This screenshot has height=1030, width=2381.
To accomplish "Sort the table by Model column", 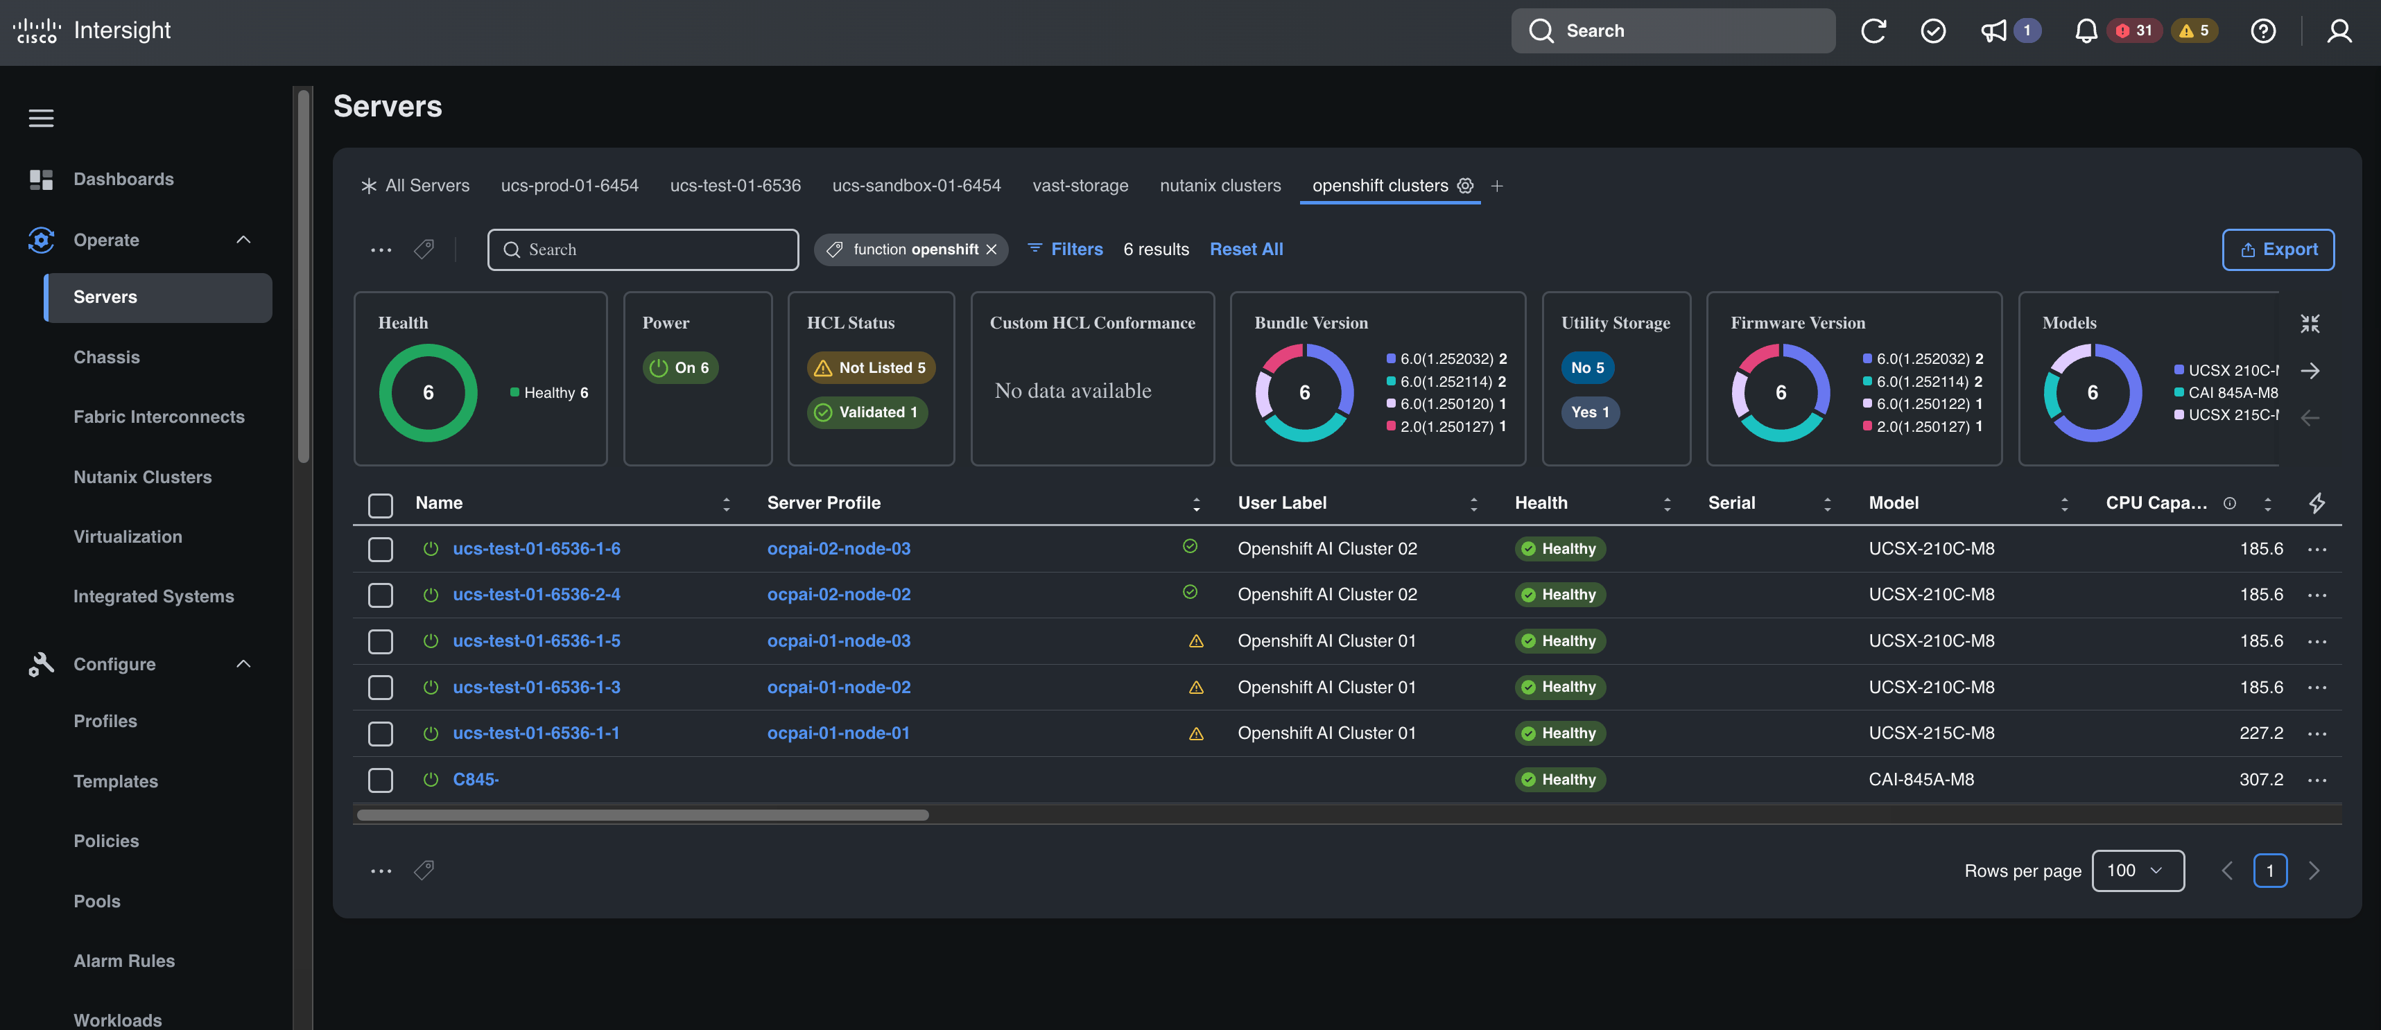I will coord(2064,503).
